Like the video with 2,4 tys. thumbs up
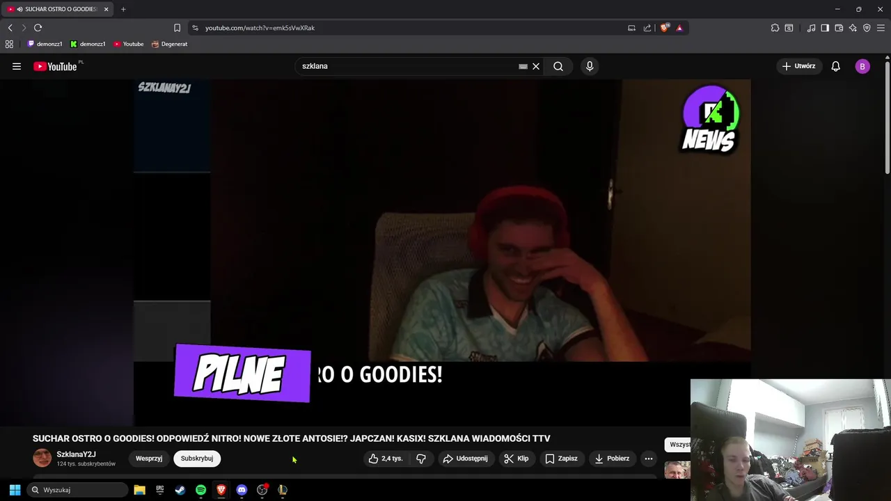The image size is (891, 501). pyautogui.click(x=386, y=459)
